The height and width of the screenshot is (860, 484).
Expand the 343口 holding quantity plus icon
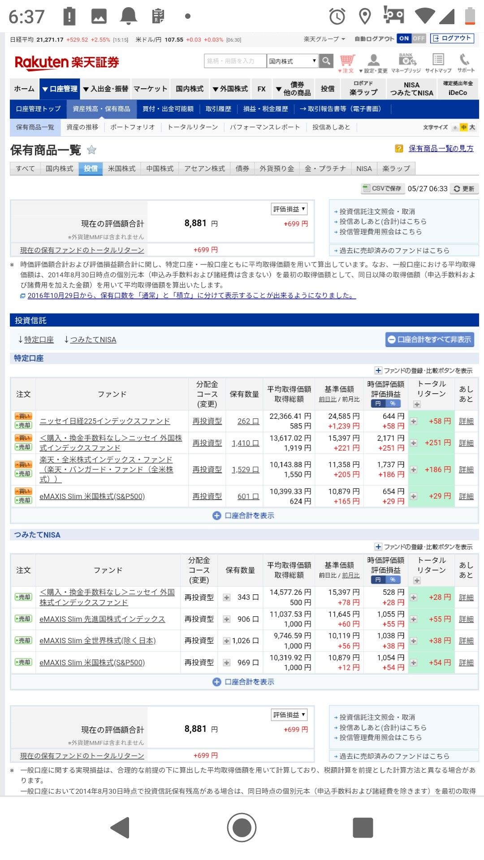pyautogui.click(x=227, y=597)
